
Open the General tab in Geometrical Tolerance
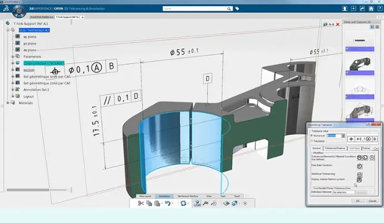coord(317,148)
